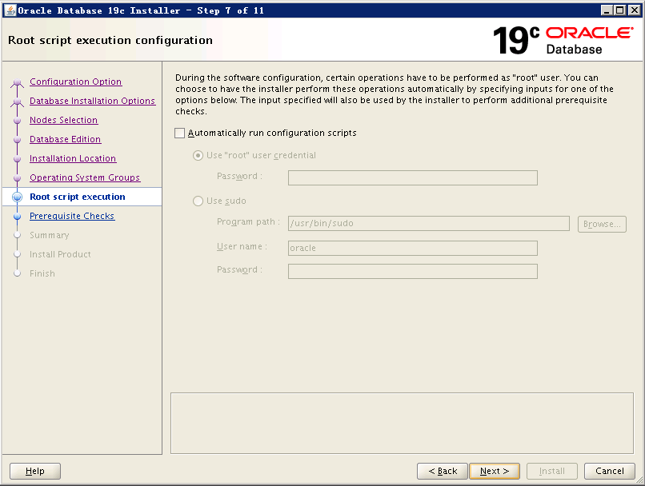Open the Configuration Option step link

coord(76,82)
